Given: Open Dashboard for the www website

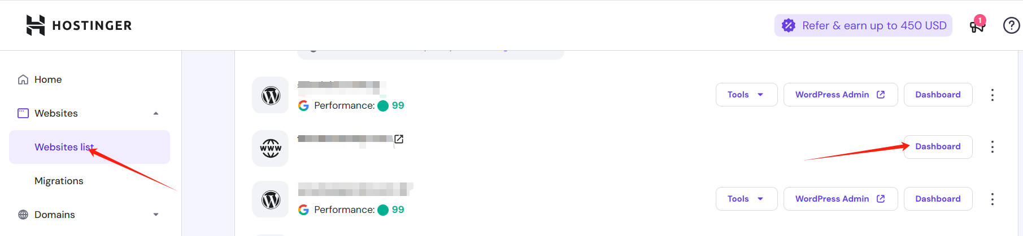Looking at the screenshot, I should click(938, 146).
